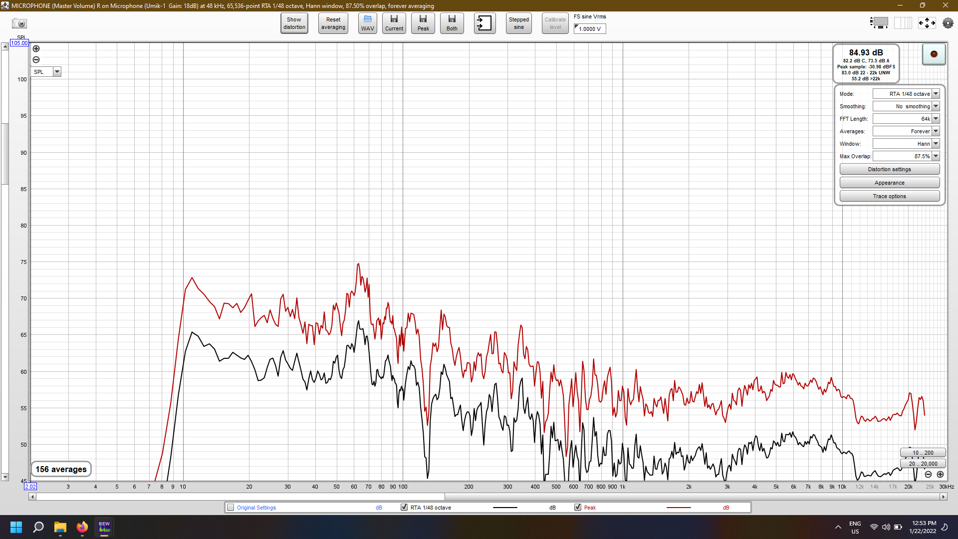Click black RTA trace line swatch
958x539 pixels.
(x=505, y=508)
